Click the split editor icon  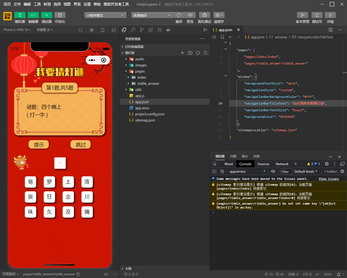(x=330, y=30)
